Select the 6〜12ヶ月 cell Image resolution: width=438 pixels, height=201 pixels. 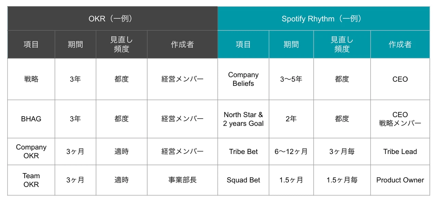pyautogui.click(x=291, y=152)
